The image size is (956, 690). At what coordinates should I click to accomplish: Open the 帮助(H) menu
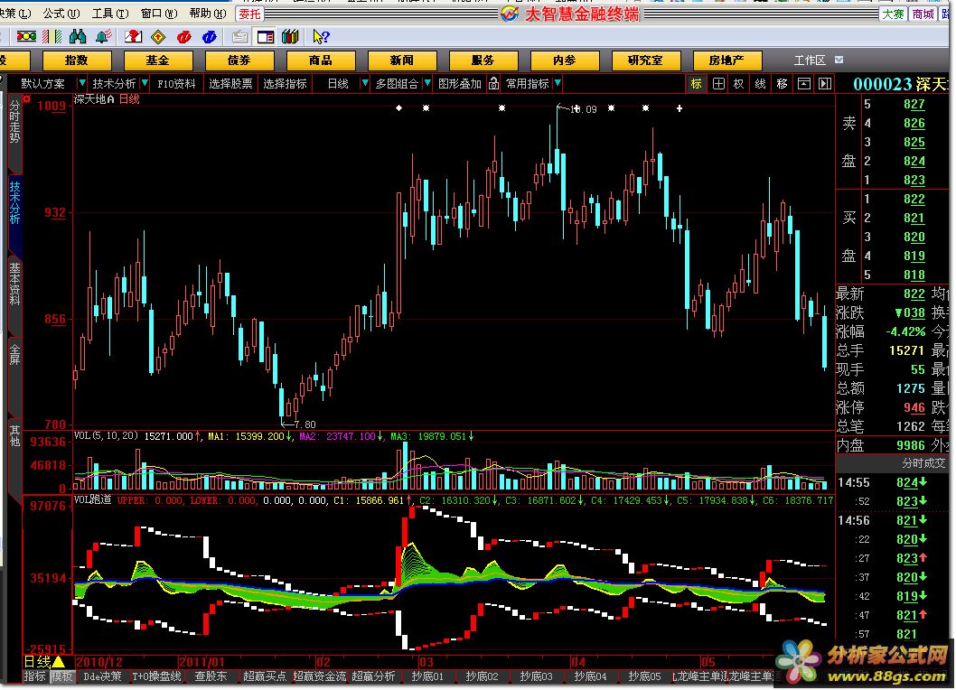point(208,14)
